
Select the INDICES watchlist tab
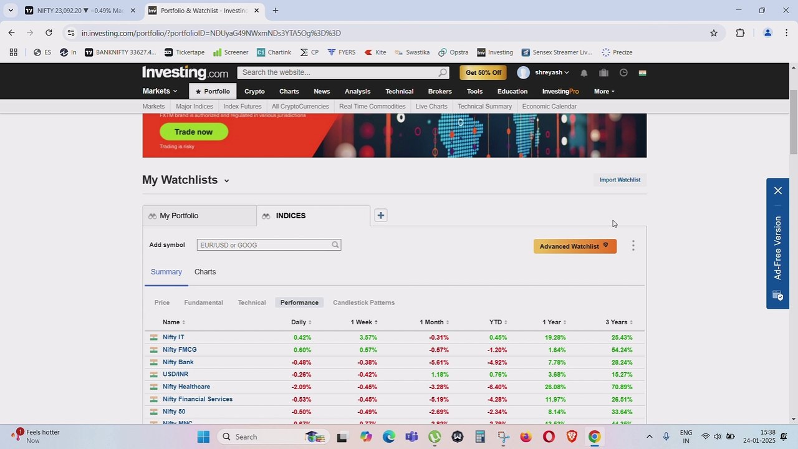(313, 216)
